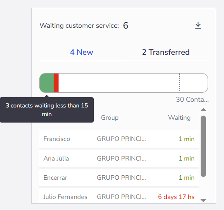Viewport: 224px width, 210px height.
Task: Download the waiting customer service report
Action: 198,25
